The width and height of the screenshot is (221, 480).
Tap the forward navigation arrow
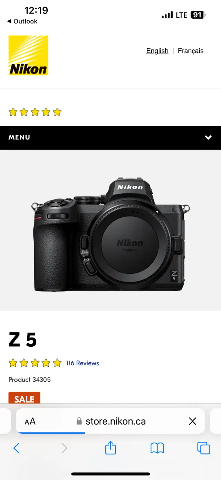[x=64, y=448]
